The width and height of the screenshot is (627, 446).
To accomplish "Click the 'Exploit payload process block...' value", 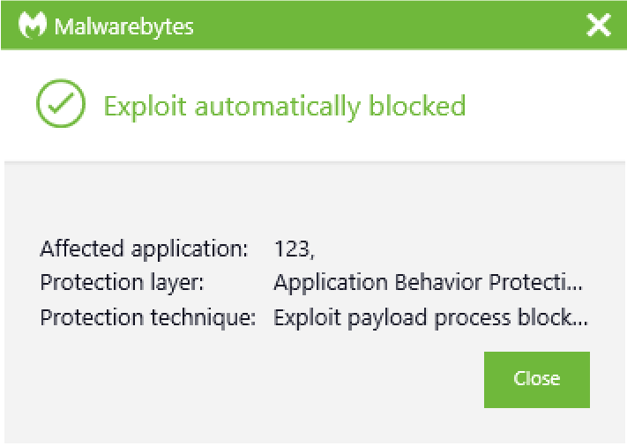I will click(x=430, y=317).
